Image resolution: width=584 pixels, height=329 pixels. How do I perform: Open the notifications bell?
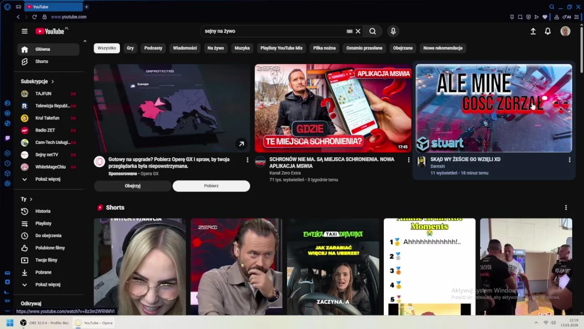click(547, 31)
